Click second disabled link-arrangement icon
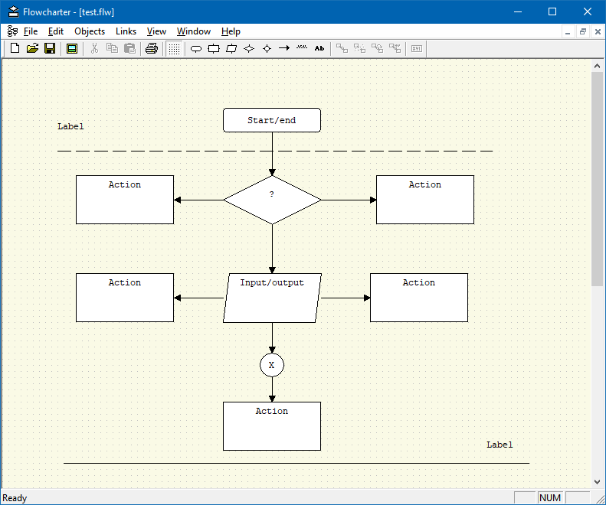Viewport: 606px width, 505px height. point(359,48)
